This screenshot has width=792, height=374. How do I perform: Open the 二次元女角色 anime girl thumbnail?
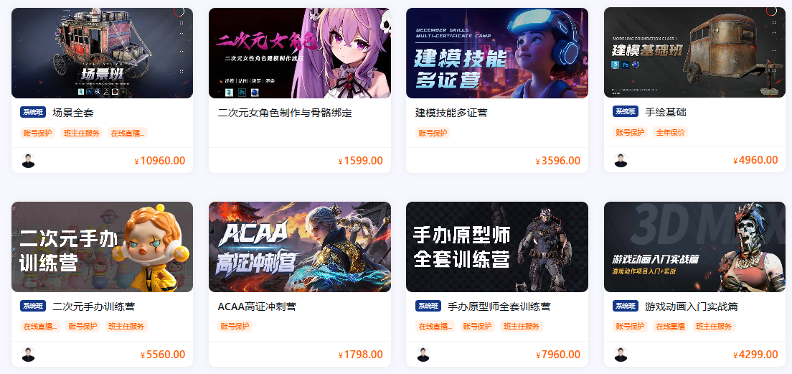(300, 53)
